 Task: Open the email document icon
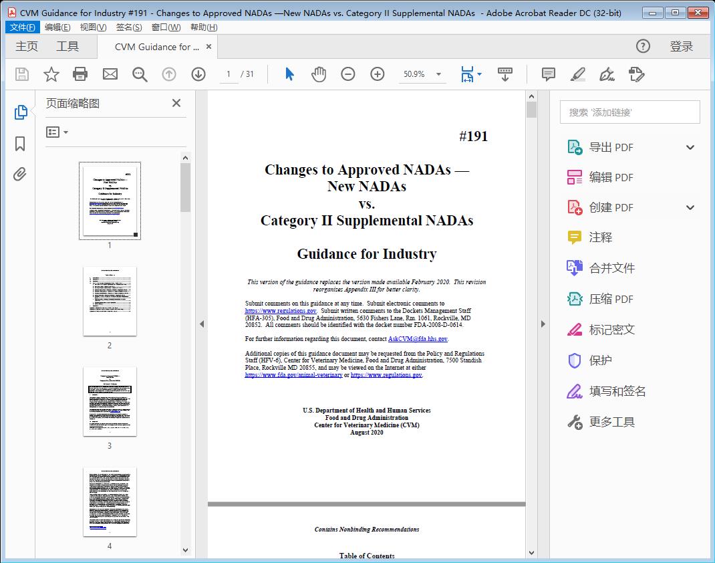110,74
